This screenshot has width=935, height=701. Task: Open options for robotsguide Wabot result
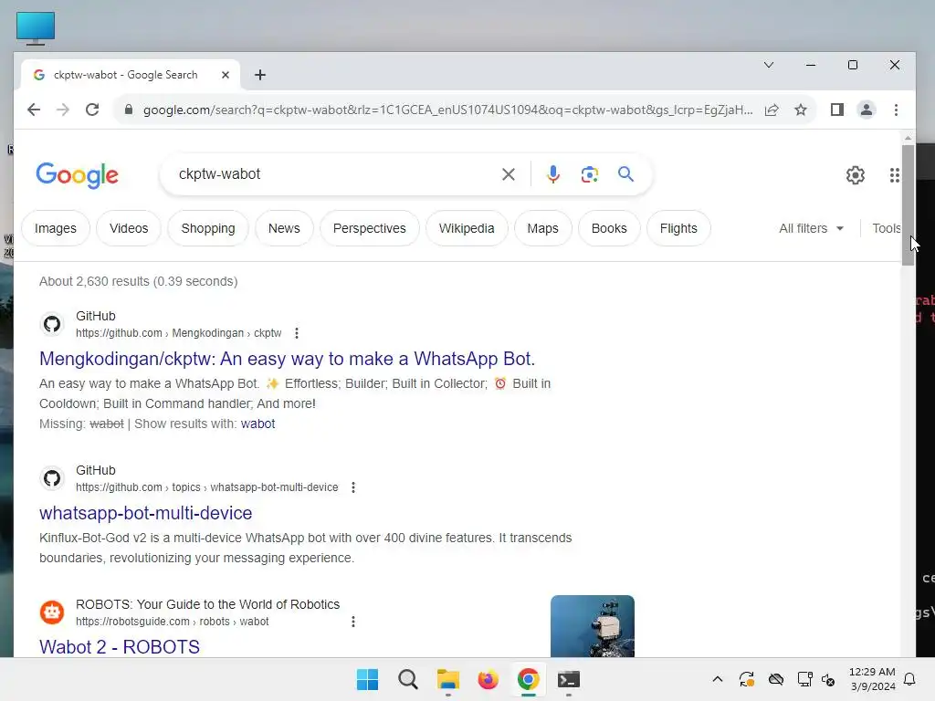click(353, 622)
